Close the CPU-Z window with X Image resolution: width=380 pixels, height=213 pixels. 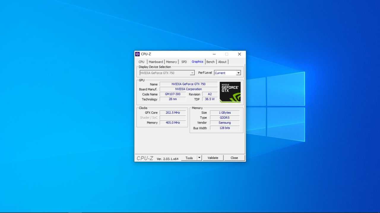239,54
